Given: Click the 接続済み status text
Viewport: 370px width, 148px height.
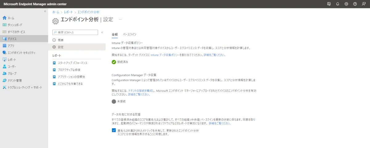Looking at the screenshot, I should pos(122,62).
